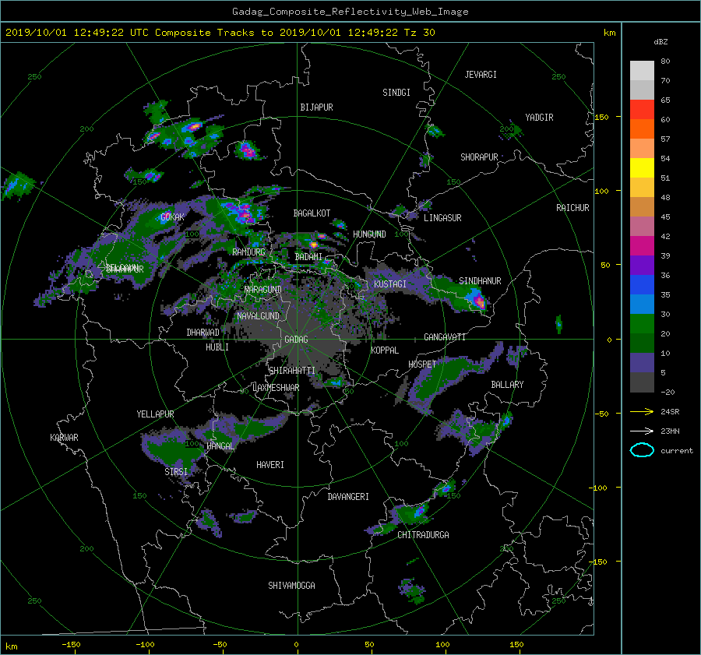
Task: Click the orange 57 dBZ color swatch
Action: (x=642, y=129)
